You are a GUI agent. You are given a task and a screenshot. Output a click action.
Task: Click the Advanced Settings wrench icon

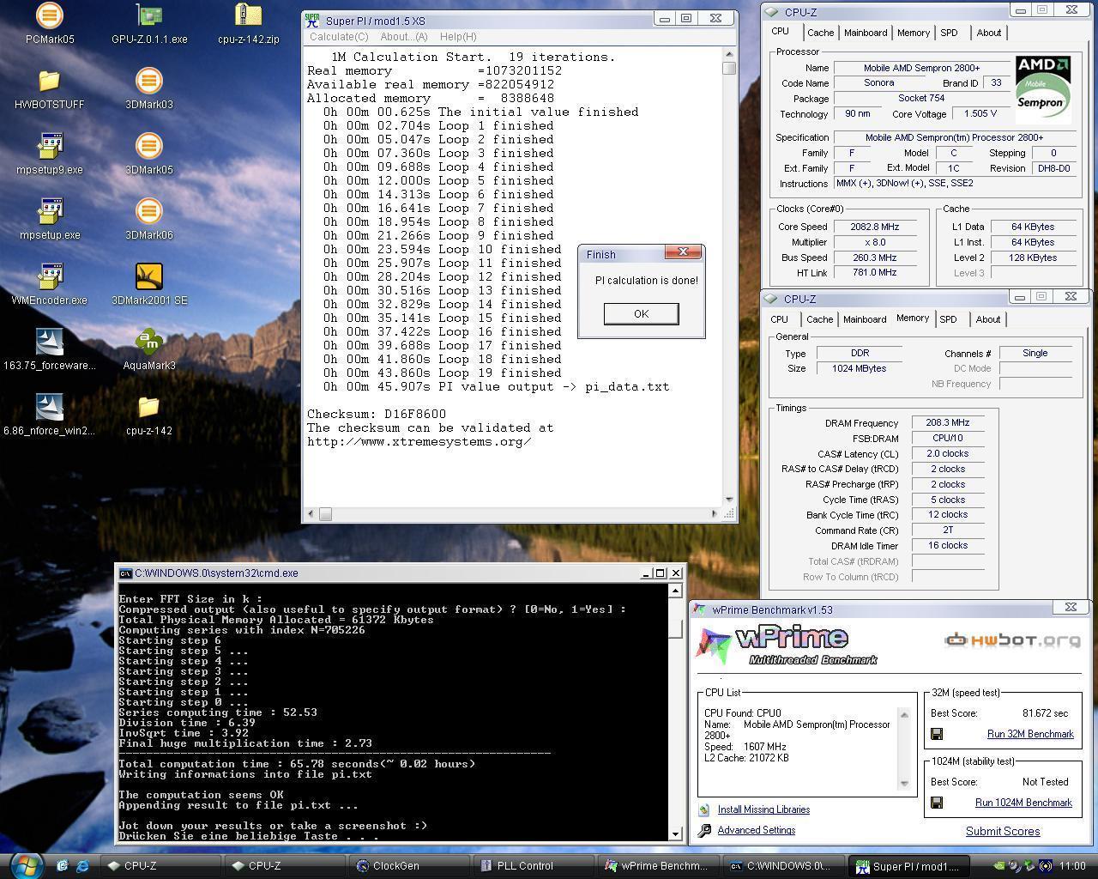pyautogui.click(x=704, y=830)
